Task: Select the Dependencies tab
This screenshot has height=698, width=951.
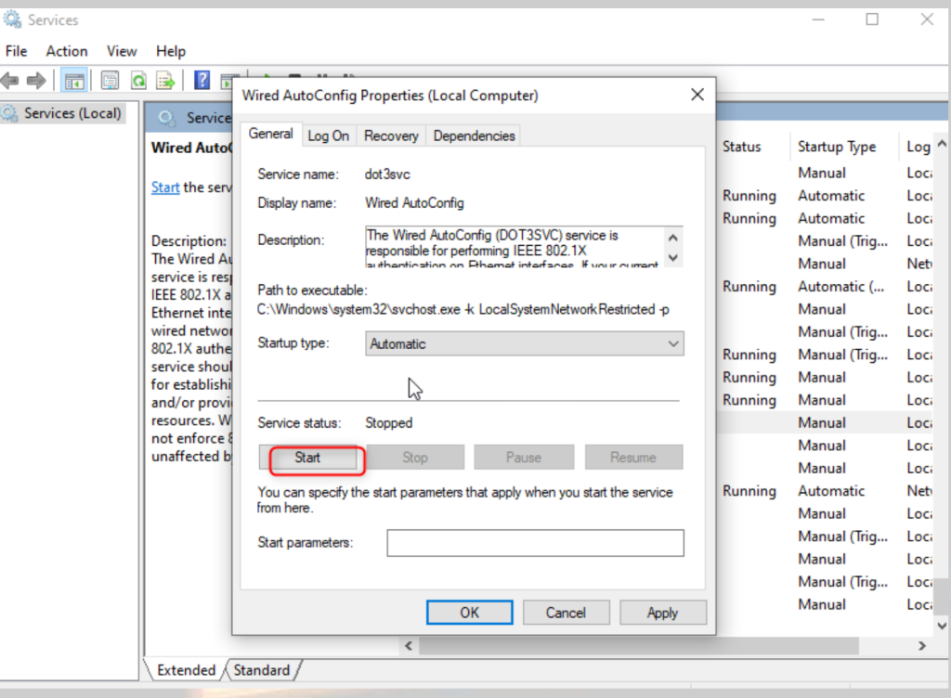Action: point(474,136)
